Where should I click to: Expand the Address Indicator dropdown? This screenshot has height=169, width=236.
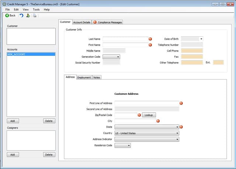coord(147,139)
